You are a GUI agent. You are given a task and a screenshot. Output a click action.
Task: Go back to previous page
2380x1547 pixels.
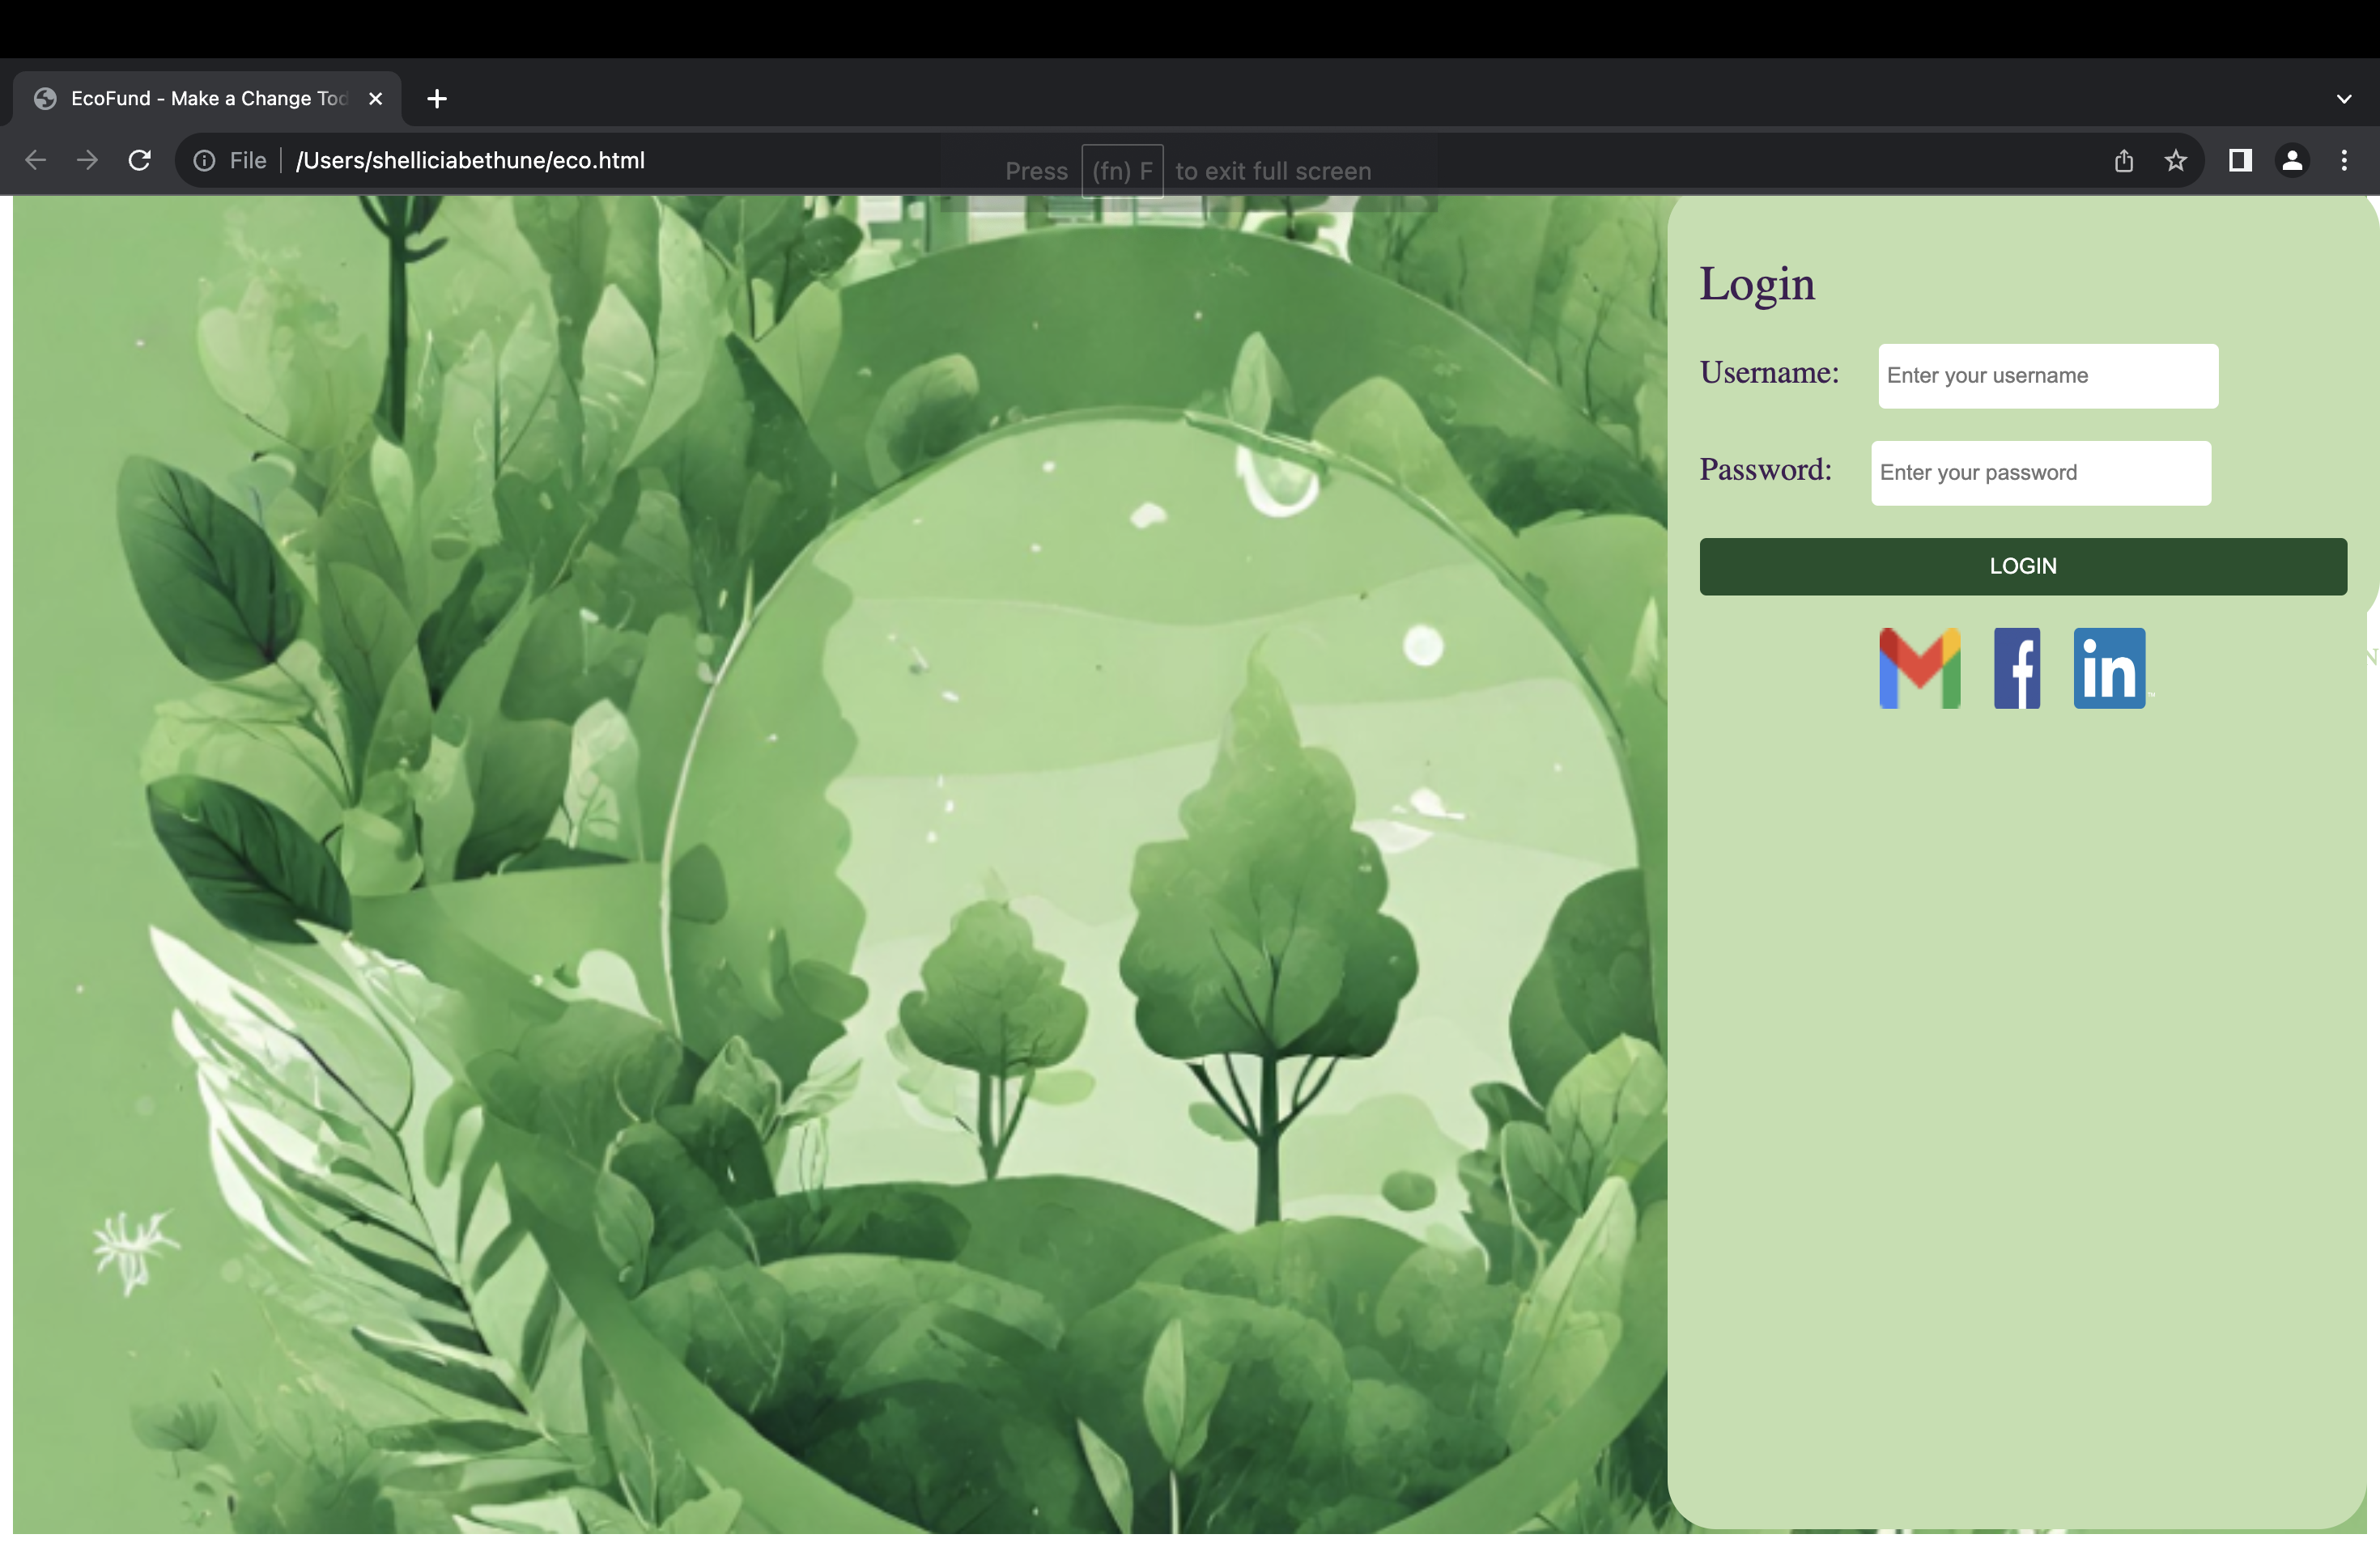(x=36, y=160)
